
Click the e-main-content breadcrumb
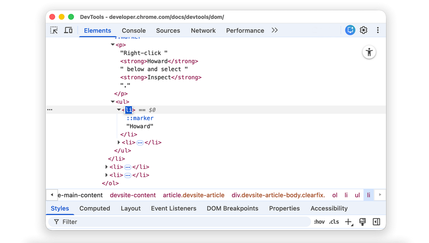(80, 195)
